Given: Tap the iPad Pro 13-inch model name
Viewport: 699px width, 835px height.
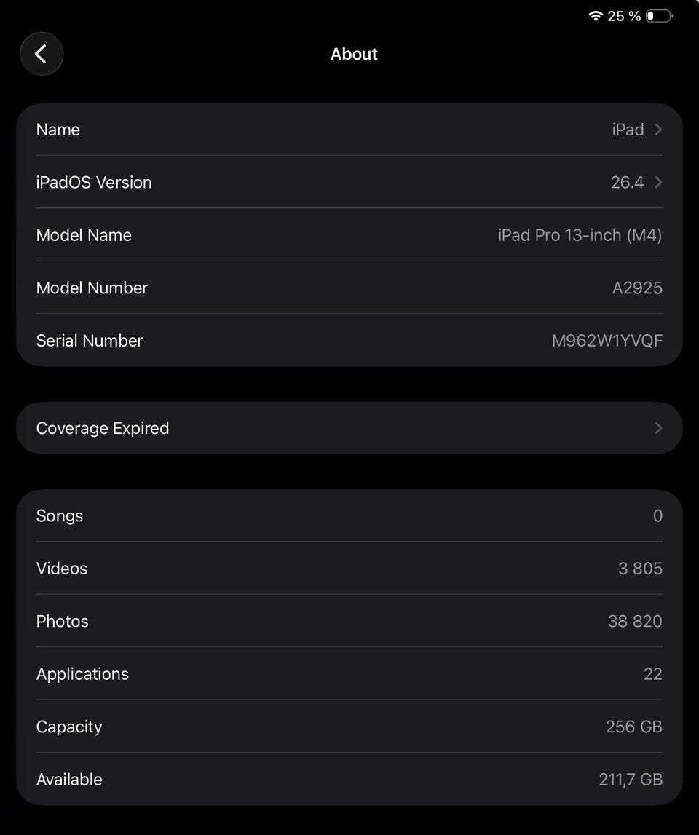Looking at the screenshot, I should (x=580, y=235).
